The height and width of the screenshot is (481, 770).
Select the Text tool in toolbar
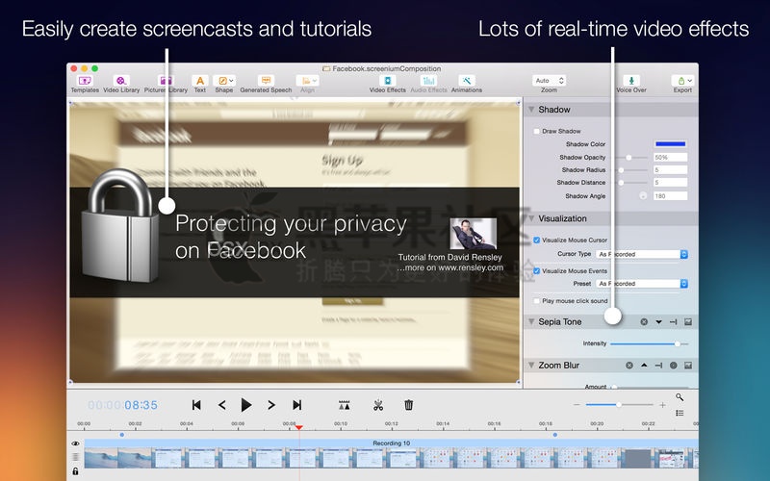click(x=200, y=81)
